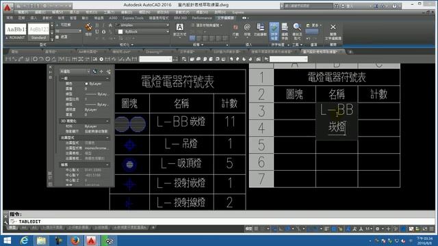The width and height of the screenshot is (438, 246).
Task: Open the object selection dropdown in Properties
Action: click(75, 72)
